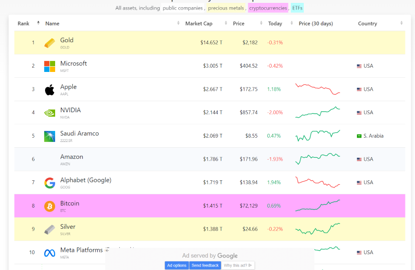Viewport: 415px width, 270px height.
Task: Click the USA flag in Microsoft row
Action: (359, 66)
